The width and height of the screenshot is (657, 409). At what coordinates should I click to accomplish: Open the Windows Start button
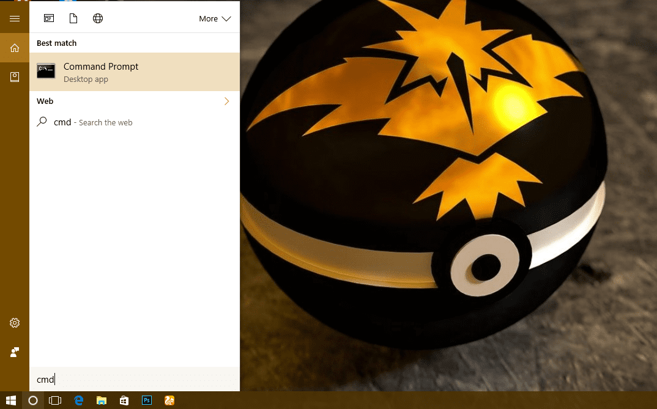[11, 400]
